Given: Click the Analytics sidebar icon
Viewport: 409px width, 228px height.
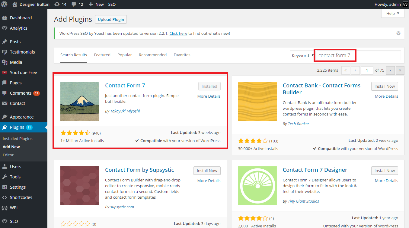Looking at the screenshot, I should 5,28.
